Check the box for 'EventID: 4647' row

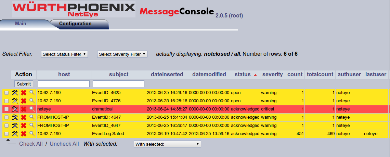pyautogui.click(x=6, y=117)
